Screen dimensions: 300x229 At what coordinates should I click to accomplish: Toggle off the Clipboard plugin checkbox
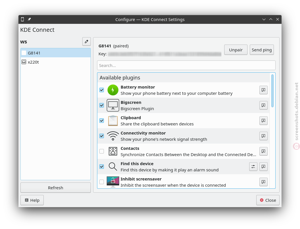102,121
